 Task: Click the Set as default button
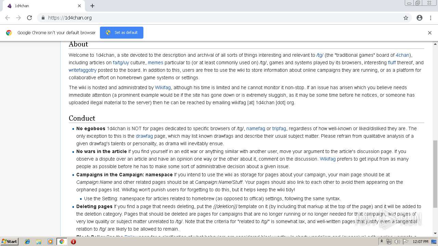pos(121,32)
